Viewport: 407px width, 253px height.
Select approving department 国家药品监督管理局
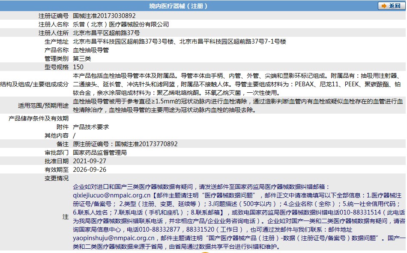pos(100,153)
